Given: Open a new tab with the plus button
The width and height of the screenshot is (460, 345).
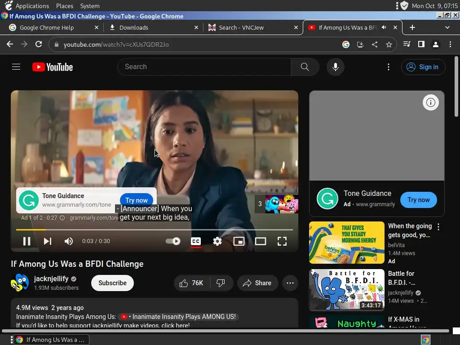Looking at the screenshot, I should [x=412, y=27].
